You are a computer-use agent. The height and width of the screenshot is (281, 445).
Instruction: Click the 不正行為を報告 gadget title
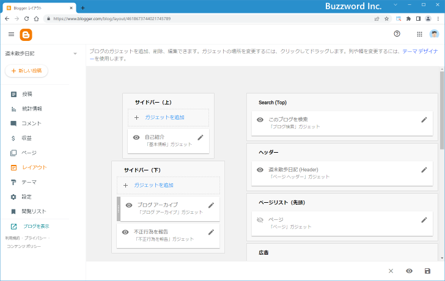[151, 232]
